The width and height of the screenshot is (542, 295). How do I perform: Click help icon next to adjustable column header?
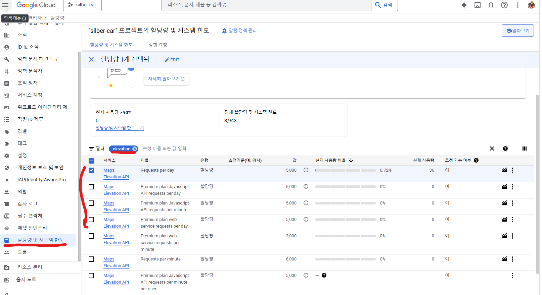476,160
